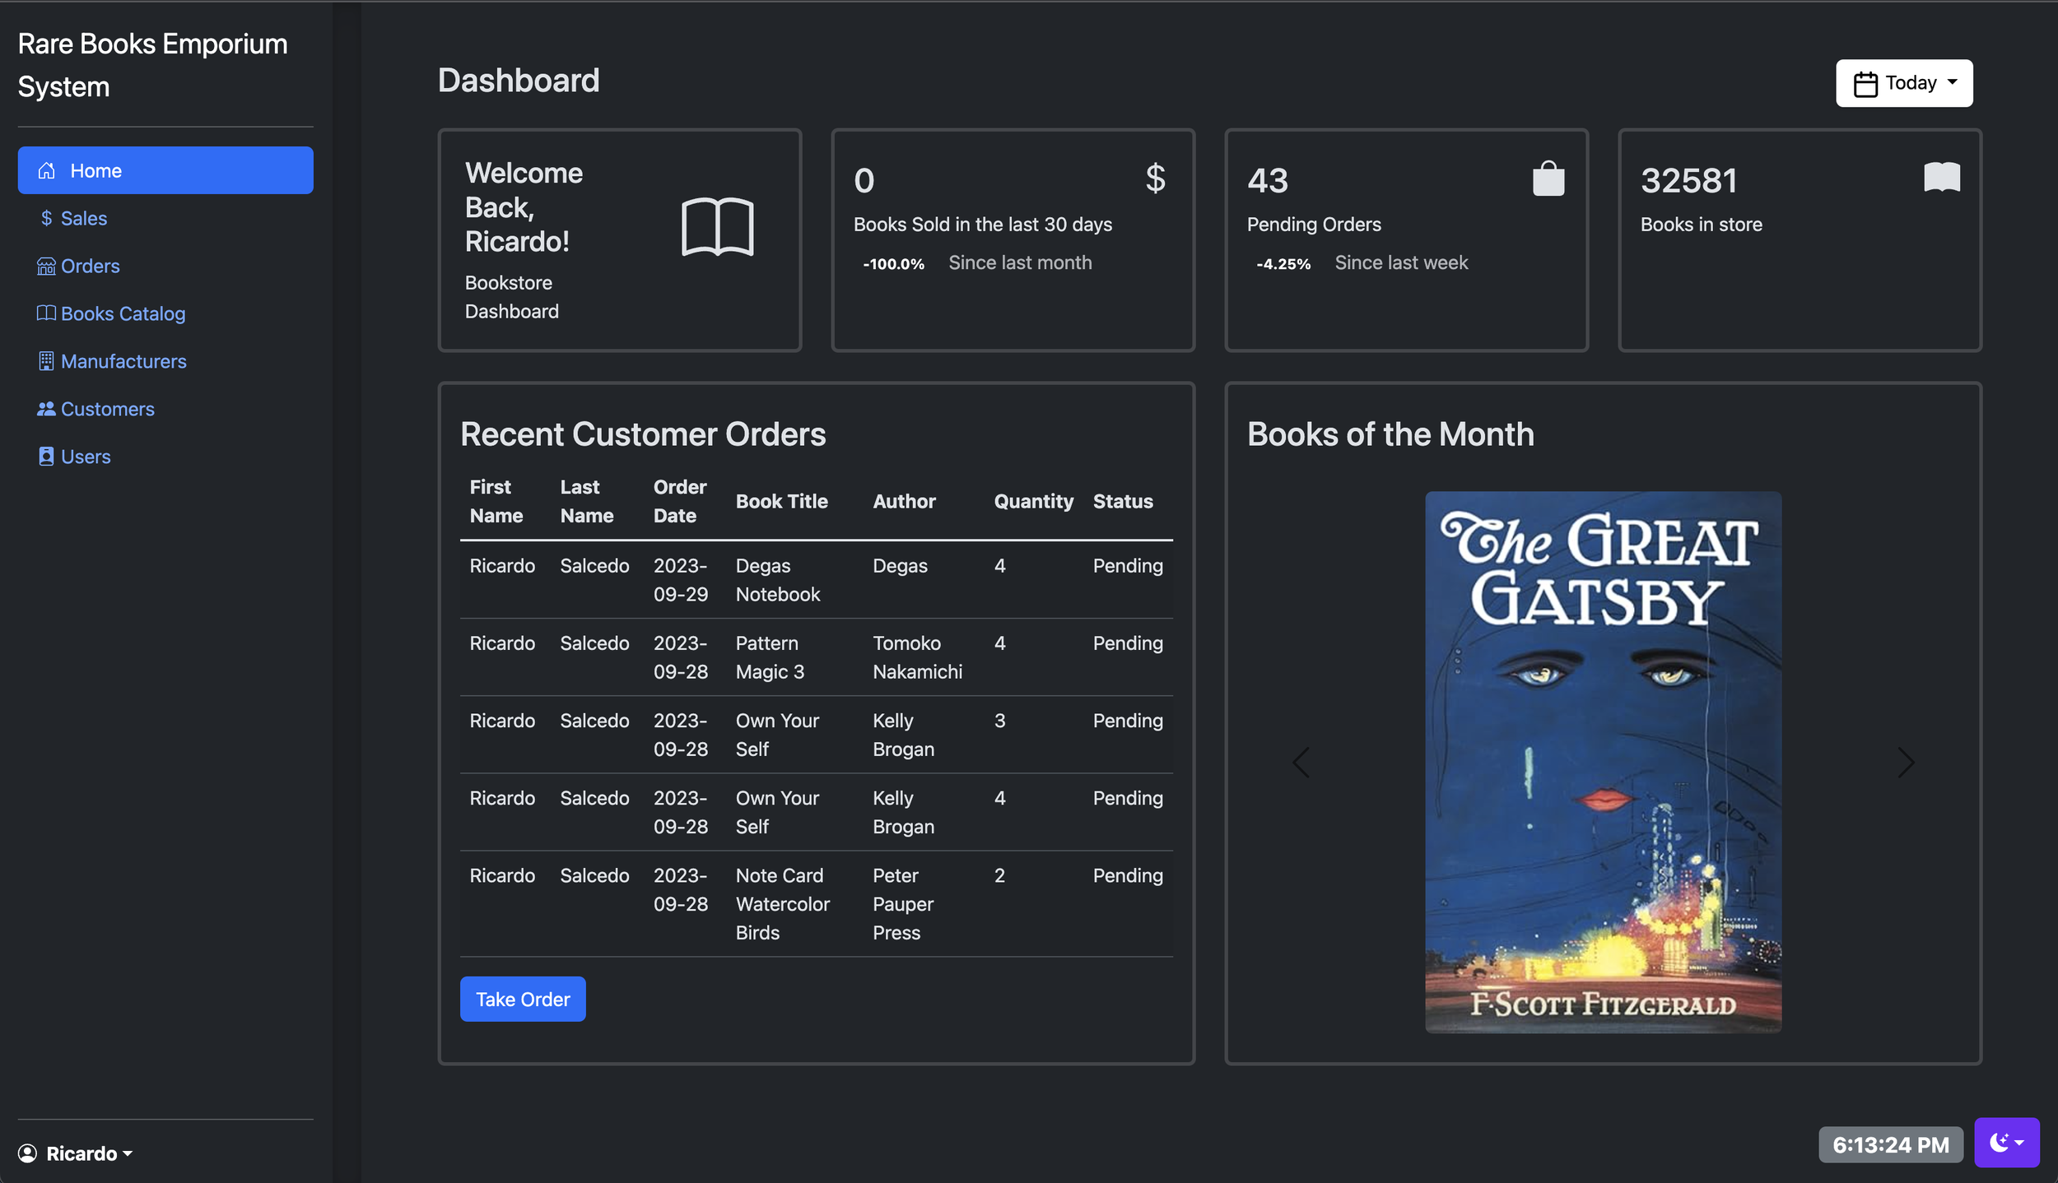Image resolution: width=2058 pixels, height=1183 pixels.
Task: Toggle the dark mode theme moon button
Action: click(x=2005, y=1142)
